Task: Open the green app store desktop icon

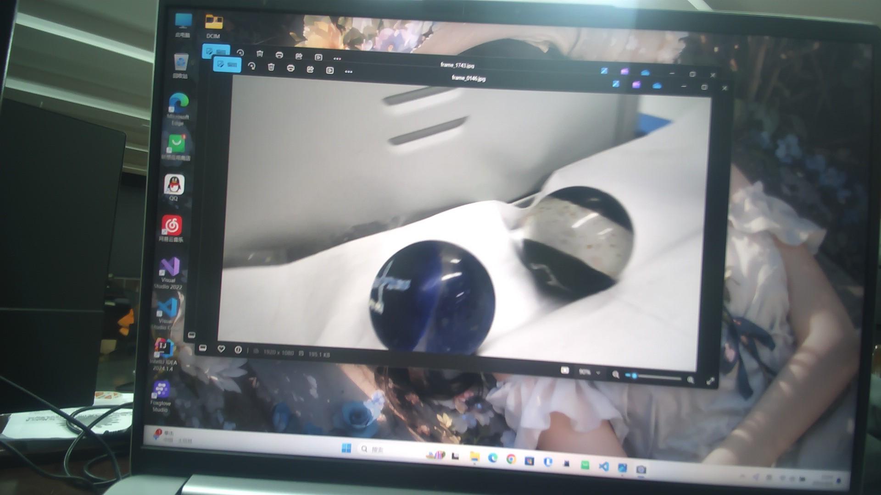Action: click(176, 147)
